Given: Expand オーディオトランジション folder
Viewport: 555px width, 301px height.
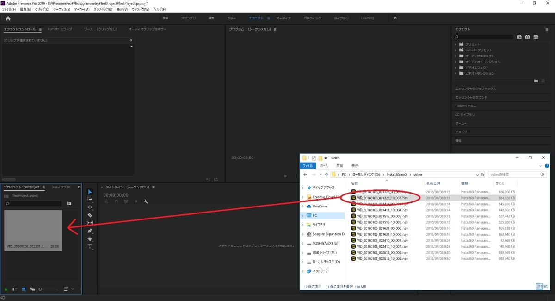Looking at the screenshot, I should tap(456, 62).
